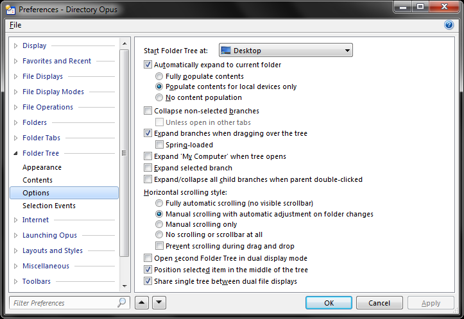Click the Miscellaneous category label
This screenshot has height=319, width=464.
pos(46,266)
